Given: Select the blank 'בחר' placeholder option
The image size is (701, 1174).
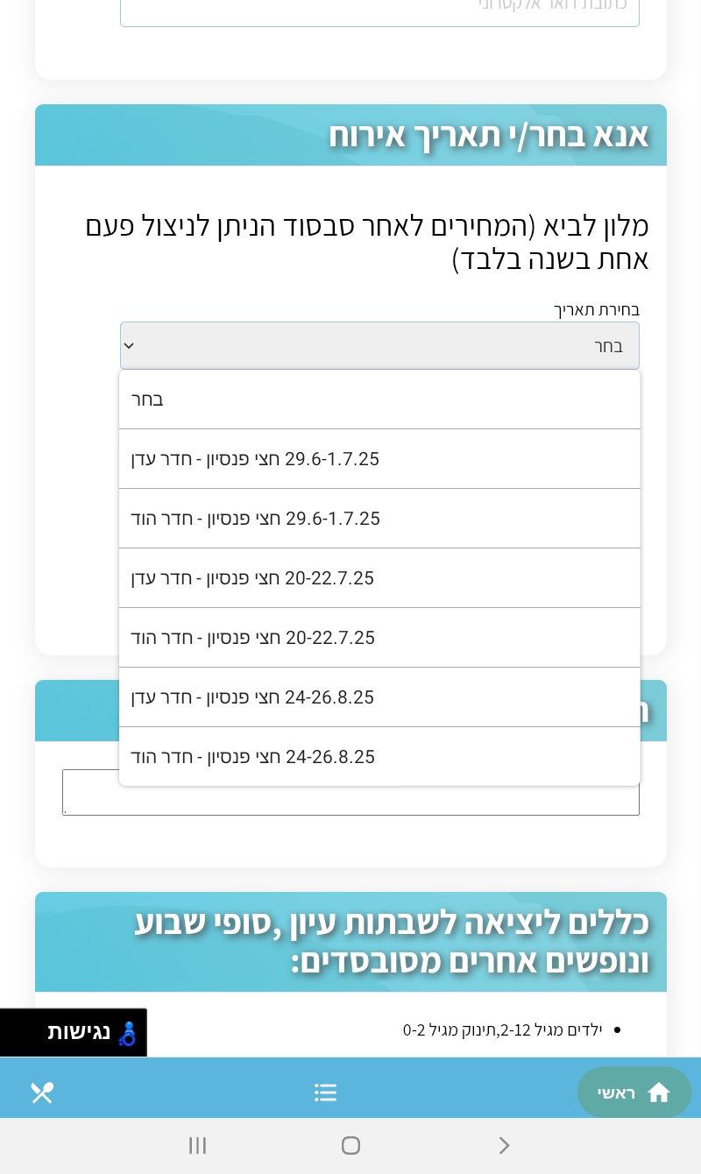Looking at the screenshot, I should 379,400.
